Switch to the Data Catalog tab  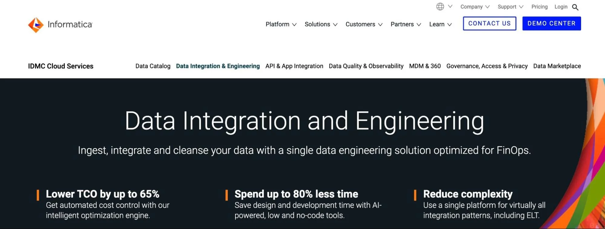point(153,66)
